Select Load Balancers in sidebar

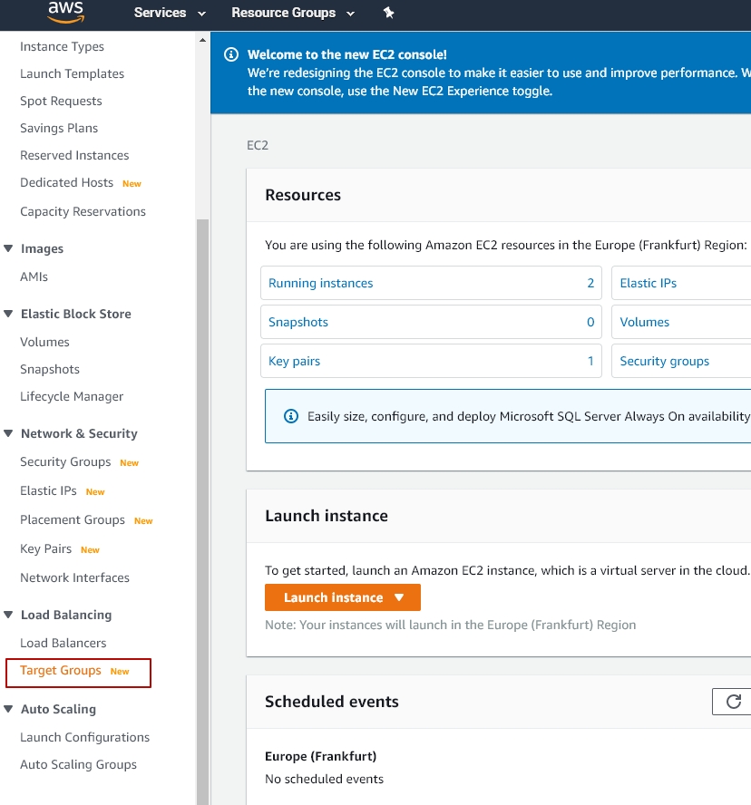click(63, 643)
